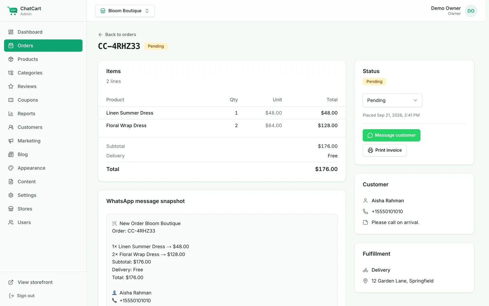Open Coupons from sidebar
Screen dimensions: 489x306
(x=43, y=100)
